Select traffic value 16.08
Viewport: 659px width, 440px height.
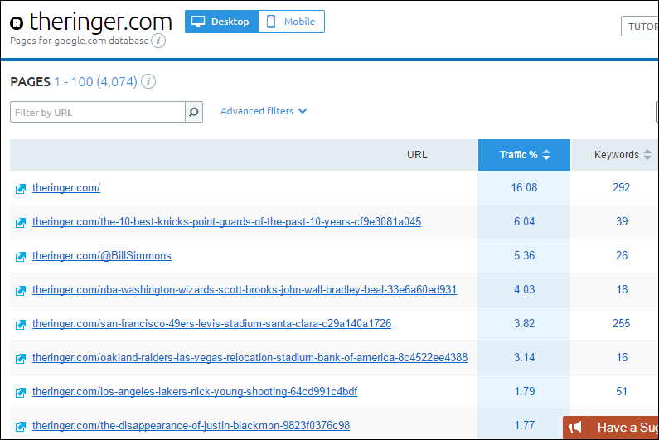coord(524,188)
